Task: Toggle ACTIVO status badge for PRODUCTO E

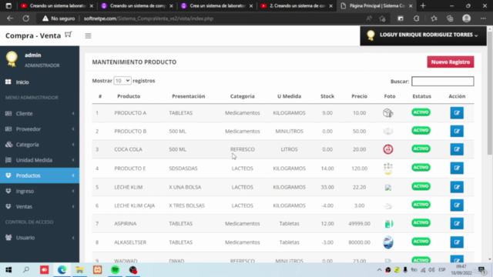Action: tap(421, 168)
